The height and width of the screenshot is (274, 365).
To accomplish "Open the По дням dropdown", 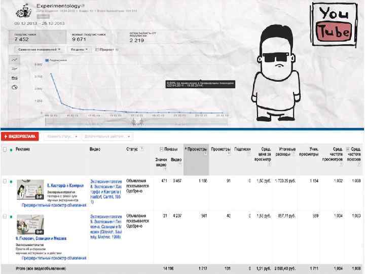I will point(80,50).
